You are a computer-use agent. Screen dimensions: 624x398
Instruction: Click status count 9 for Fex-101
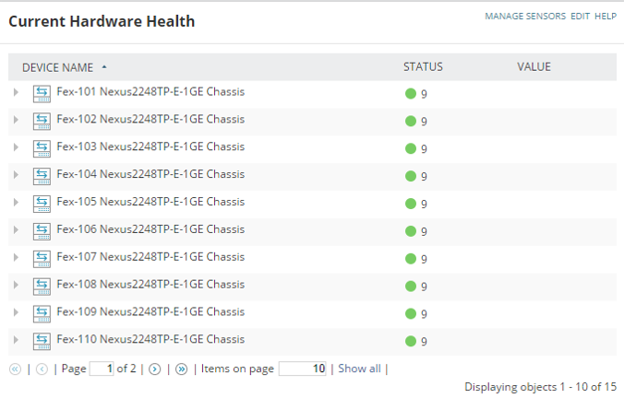pyautogui.click(x=424, y=94)
